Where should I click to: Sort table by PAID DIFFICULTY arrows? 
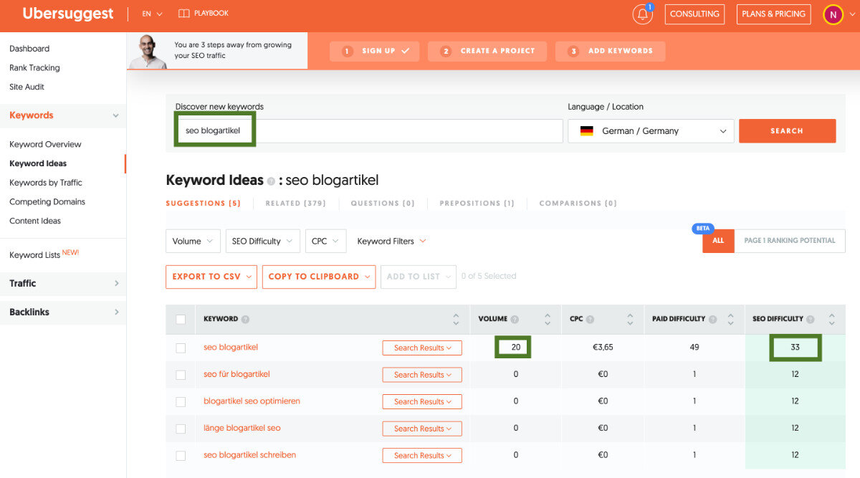click(x=730, y=319)
